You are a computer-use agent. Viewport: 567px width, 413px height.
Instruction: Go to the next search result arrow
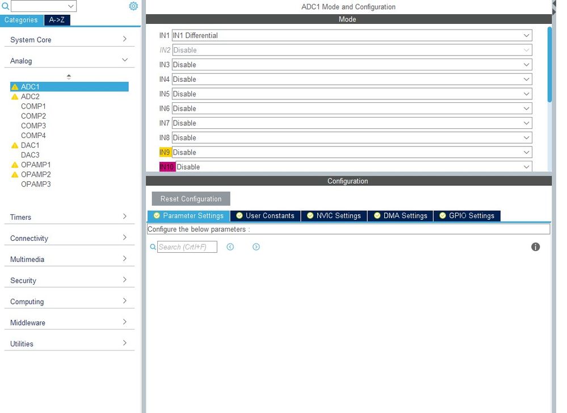click(256, 247)
